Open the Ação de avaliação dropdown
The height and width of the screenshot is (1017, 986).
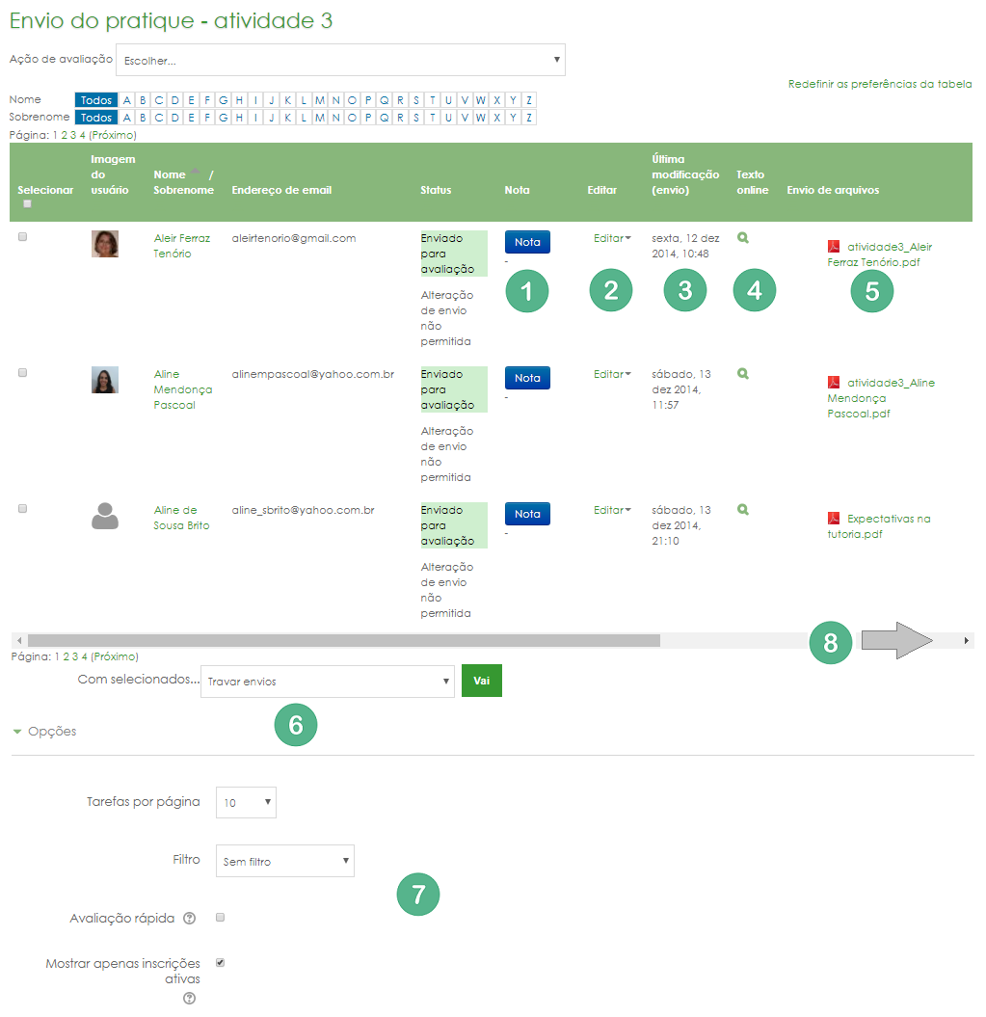coord(340,60)
